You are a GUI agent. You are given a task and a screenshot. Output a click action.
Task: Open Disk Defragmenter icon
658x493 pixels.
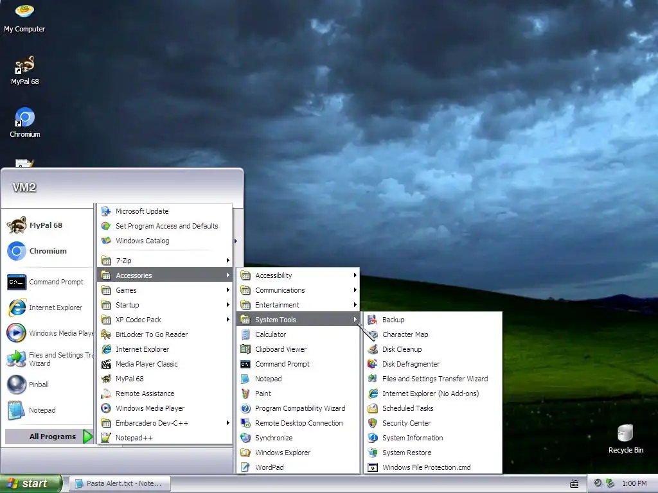coord(373,364)
